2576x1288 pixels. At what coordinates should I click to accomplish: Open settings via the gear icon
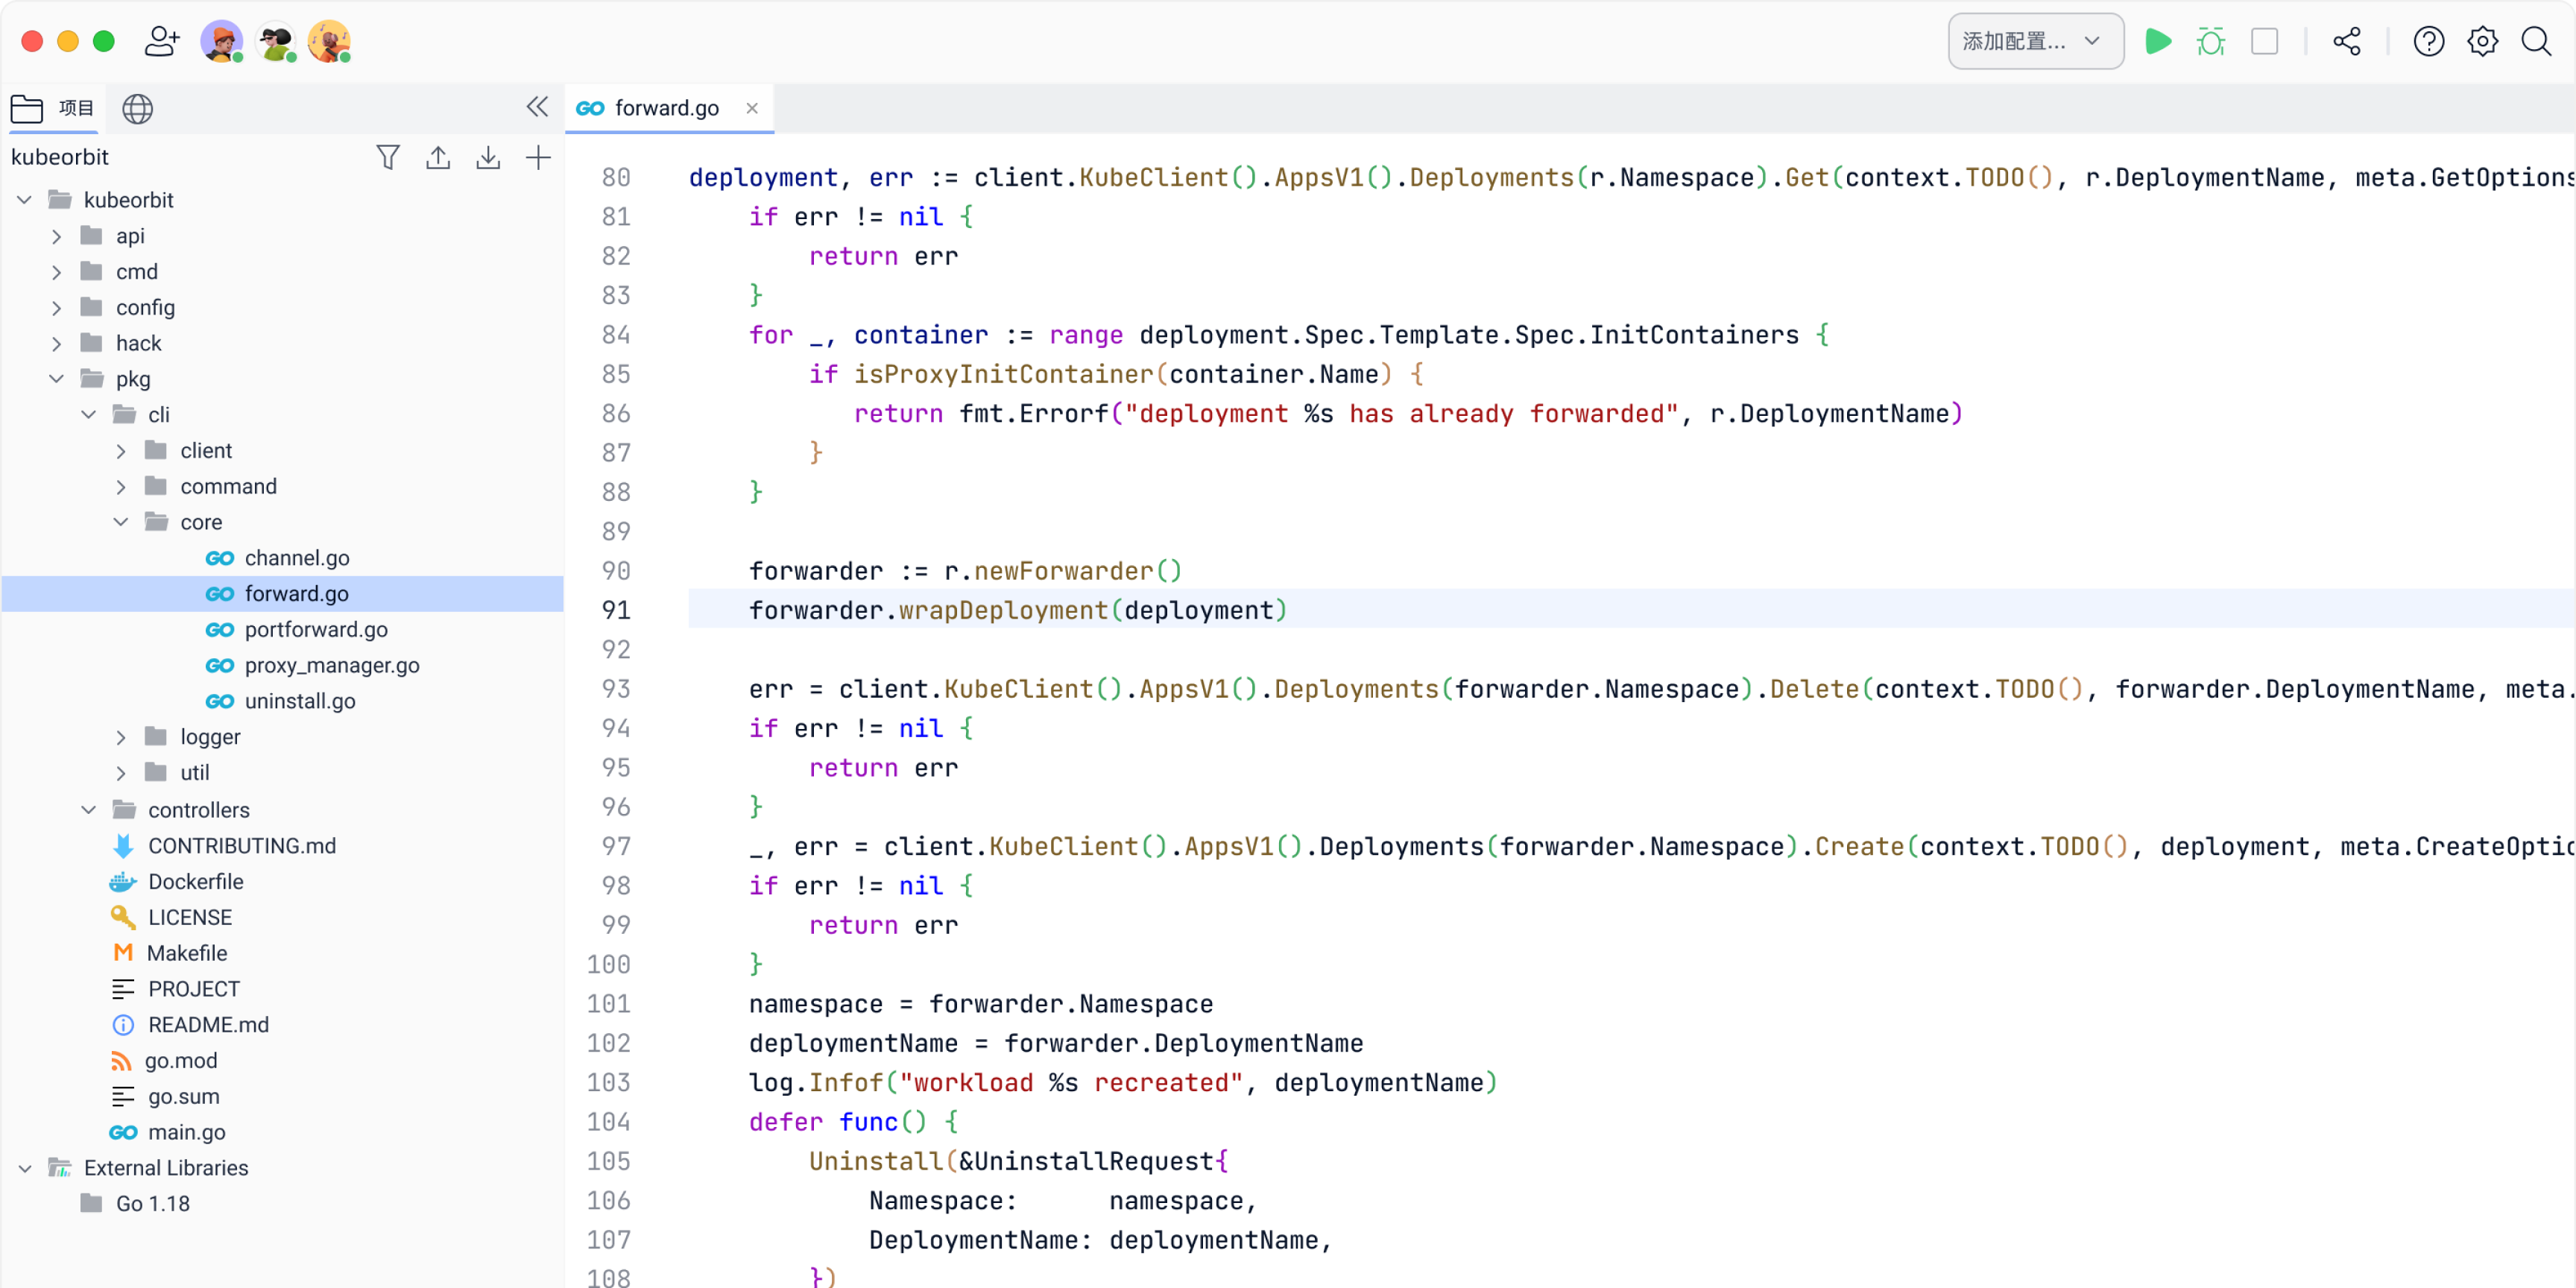2482,41
